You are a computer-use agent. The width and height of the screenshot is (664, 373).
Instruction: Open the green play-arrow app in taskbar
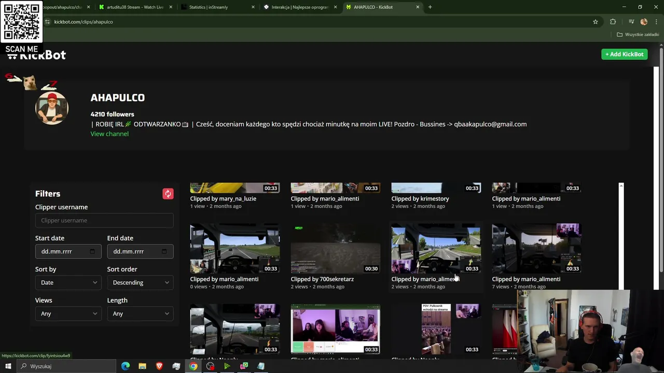227,366
